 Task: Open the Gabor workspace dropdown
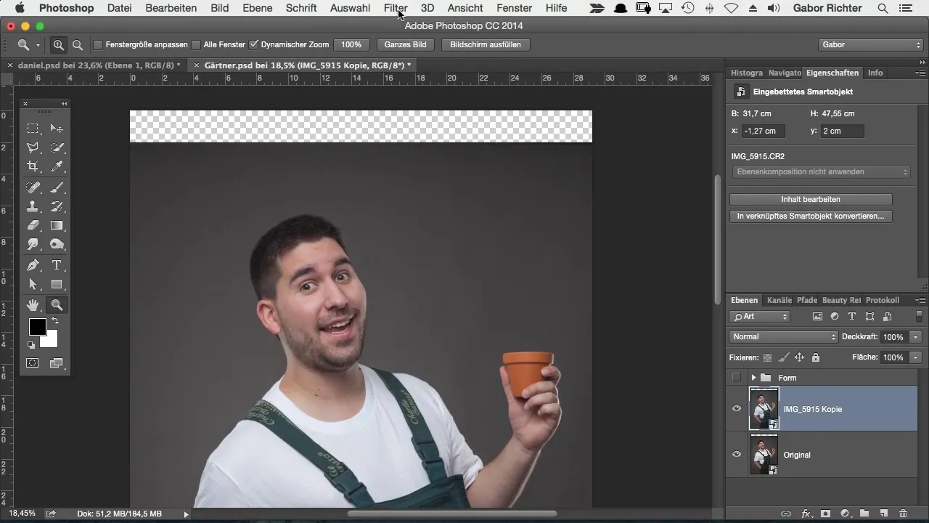point(870,45)
